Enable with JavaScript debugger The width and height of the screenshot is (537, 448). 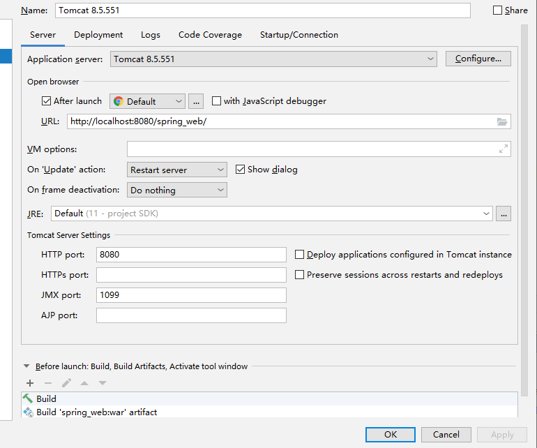coord(216,101)
